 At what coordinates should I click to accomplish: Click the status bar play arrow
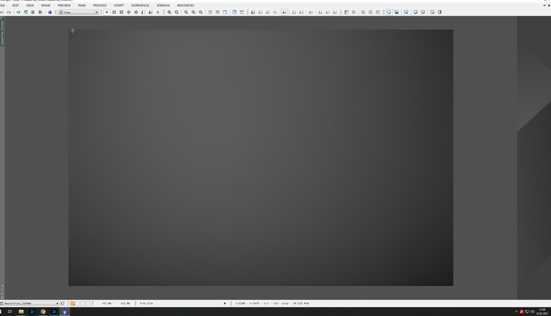click(225, 303)
